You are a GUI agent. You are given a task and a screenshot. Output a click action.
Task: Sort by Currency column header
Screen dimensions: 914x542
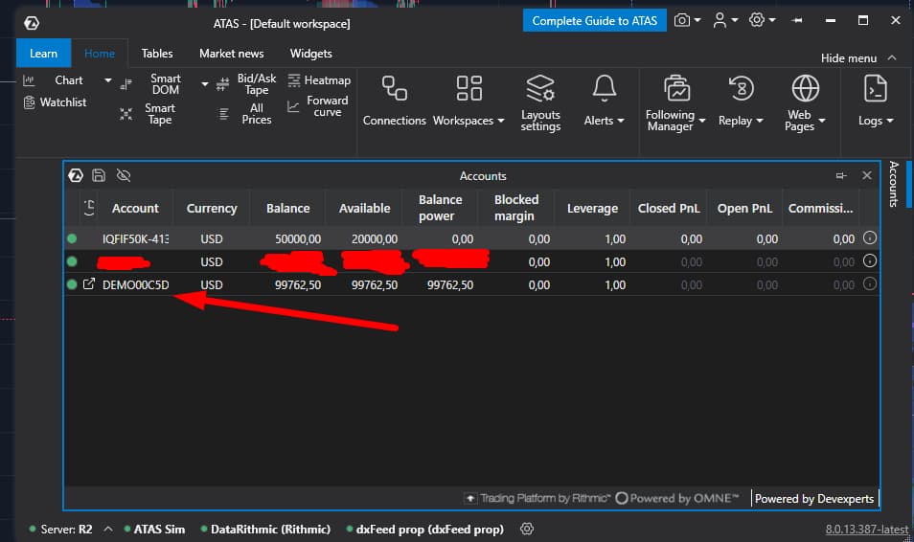pos(212,209)
